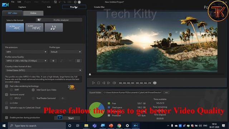Image resolution: width=229 pixels, height=129 pixels.
Task: Show hidden system tray icons
Action: tap(168, 126)
